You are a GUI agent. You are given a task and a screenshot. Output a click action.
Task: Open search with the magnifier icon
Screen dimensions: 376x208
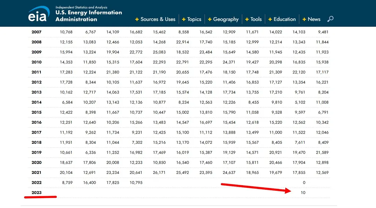[x=330, y=19]
